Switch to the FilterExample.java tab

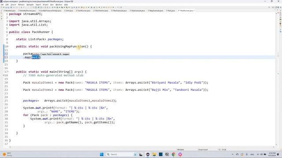tap(119, 11)
